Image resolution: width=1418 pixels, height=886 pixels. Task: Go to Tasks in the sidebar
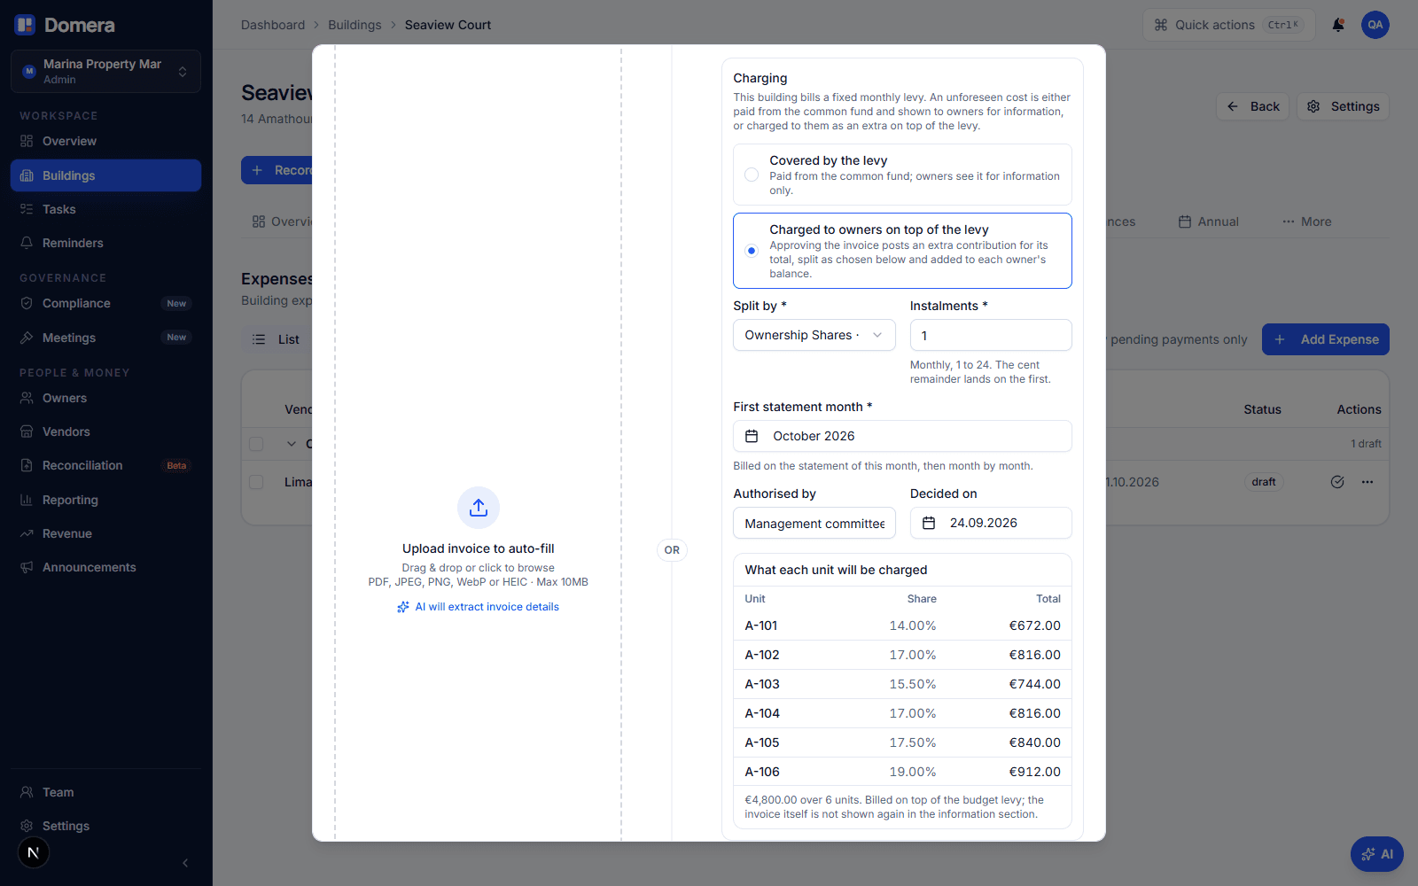tap(106, 209)
